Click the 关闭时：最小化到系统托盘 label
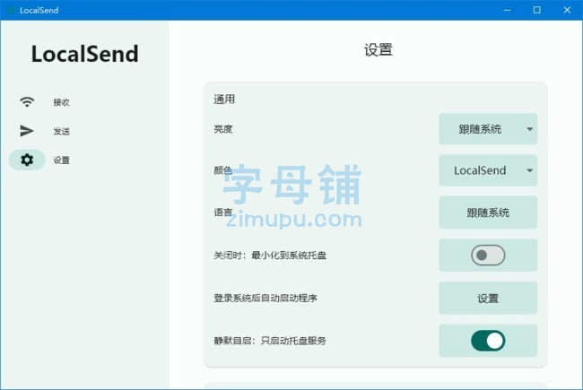This screenshot has height=390, width=583. (x=270, y=256)
